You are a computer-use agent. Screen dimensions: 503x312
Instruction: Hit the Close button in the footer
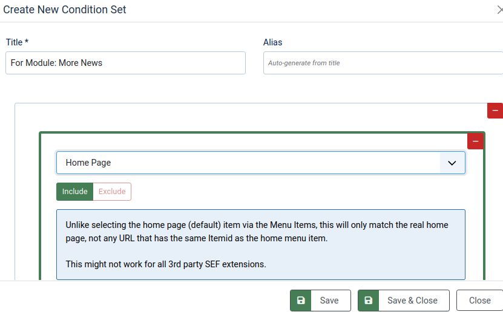point(479,301)
